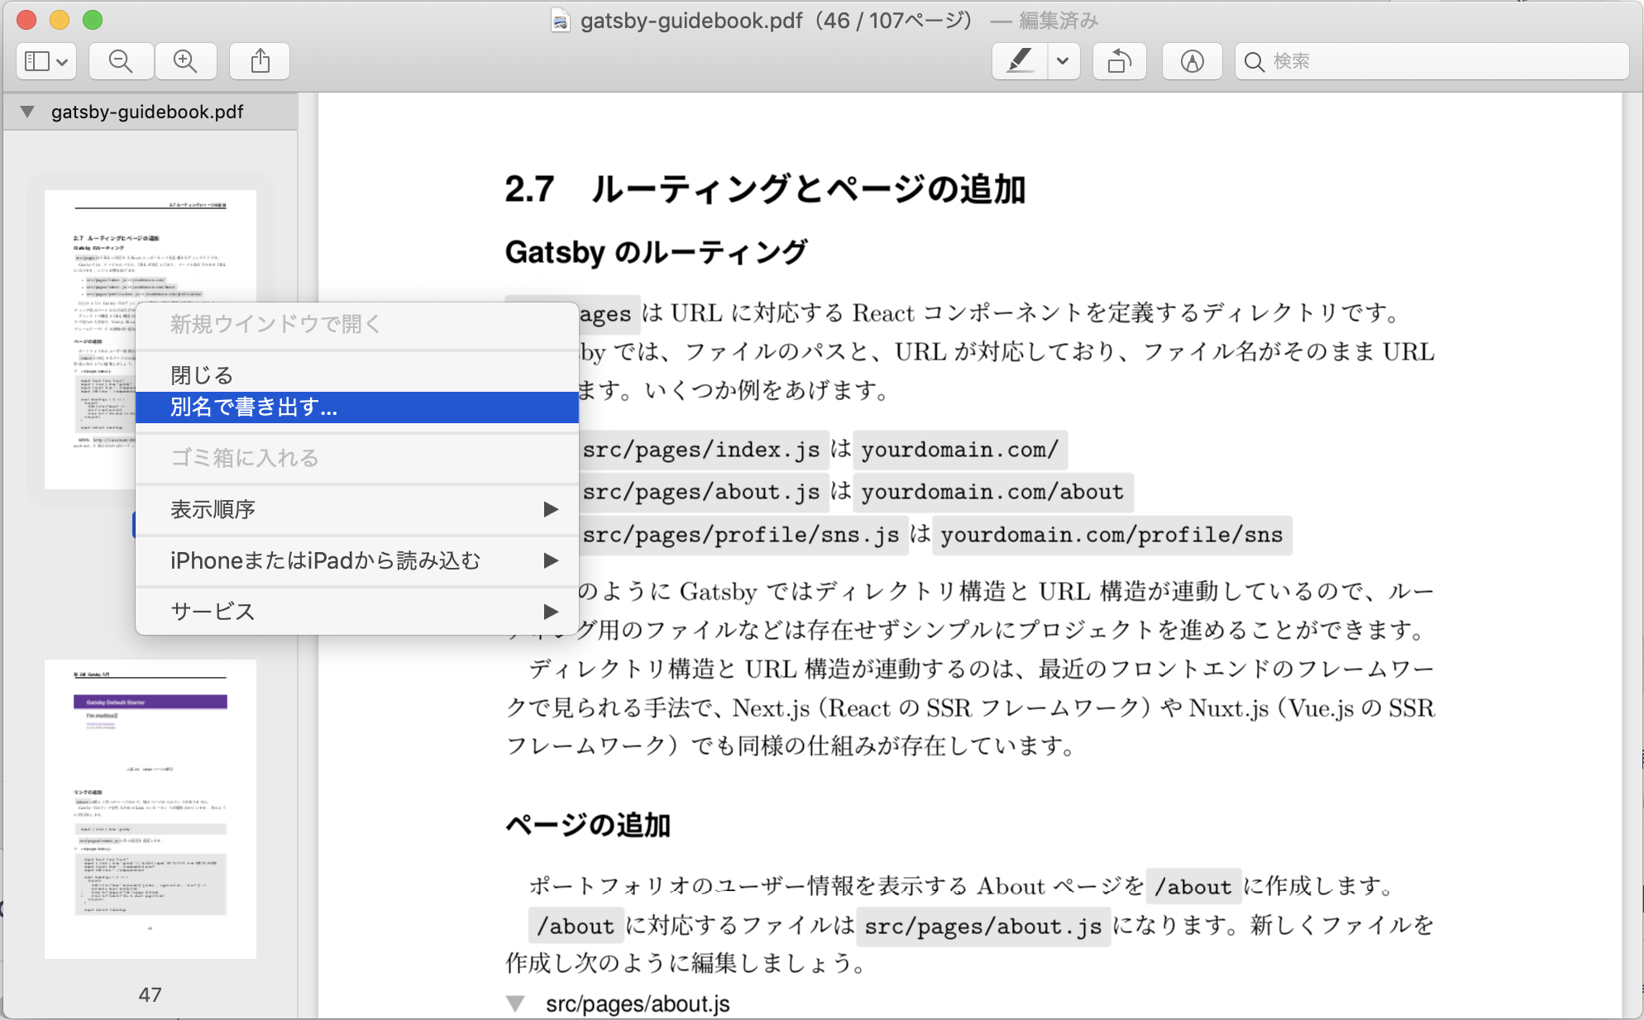Click the src/pages/profile/sns.js code text
The width and height of the screenshot is (1644, 1020).
741,535
